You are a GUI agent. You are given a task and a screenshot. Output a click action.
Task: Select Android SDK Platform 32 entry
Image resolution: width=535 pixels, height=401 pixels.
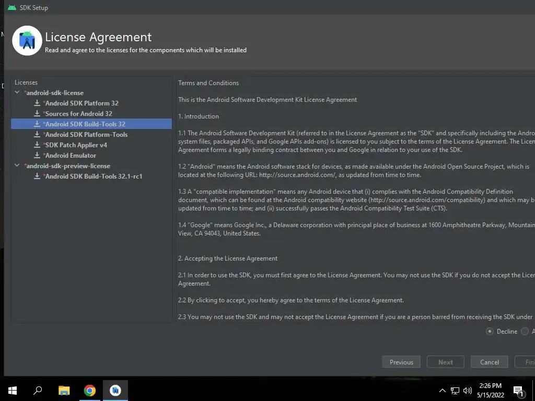81,103
